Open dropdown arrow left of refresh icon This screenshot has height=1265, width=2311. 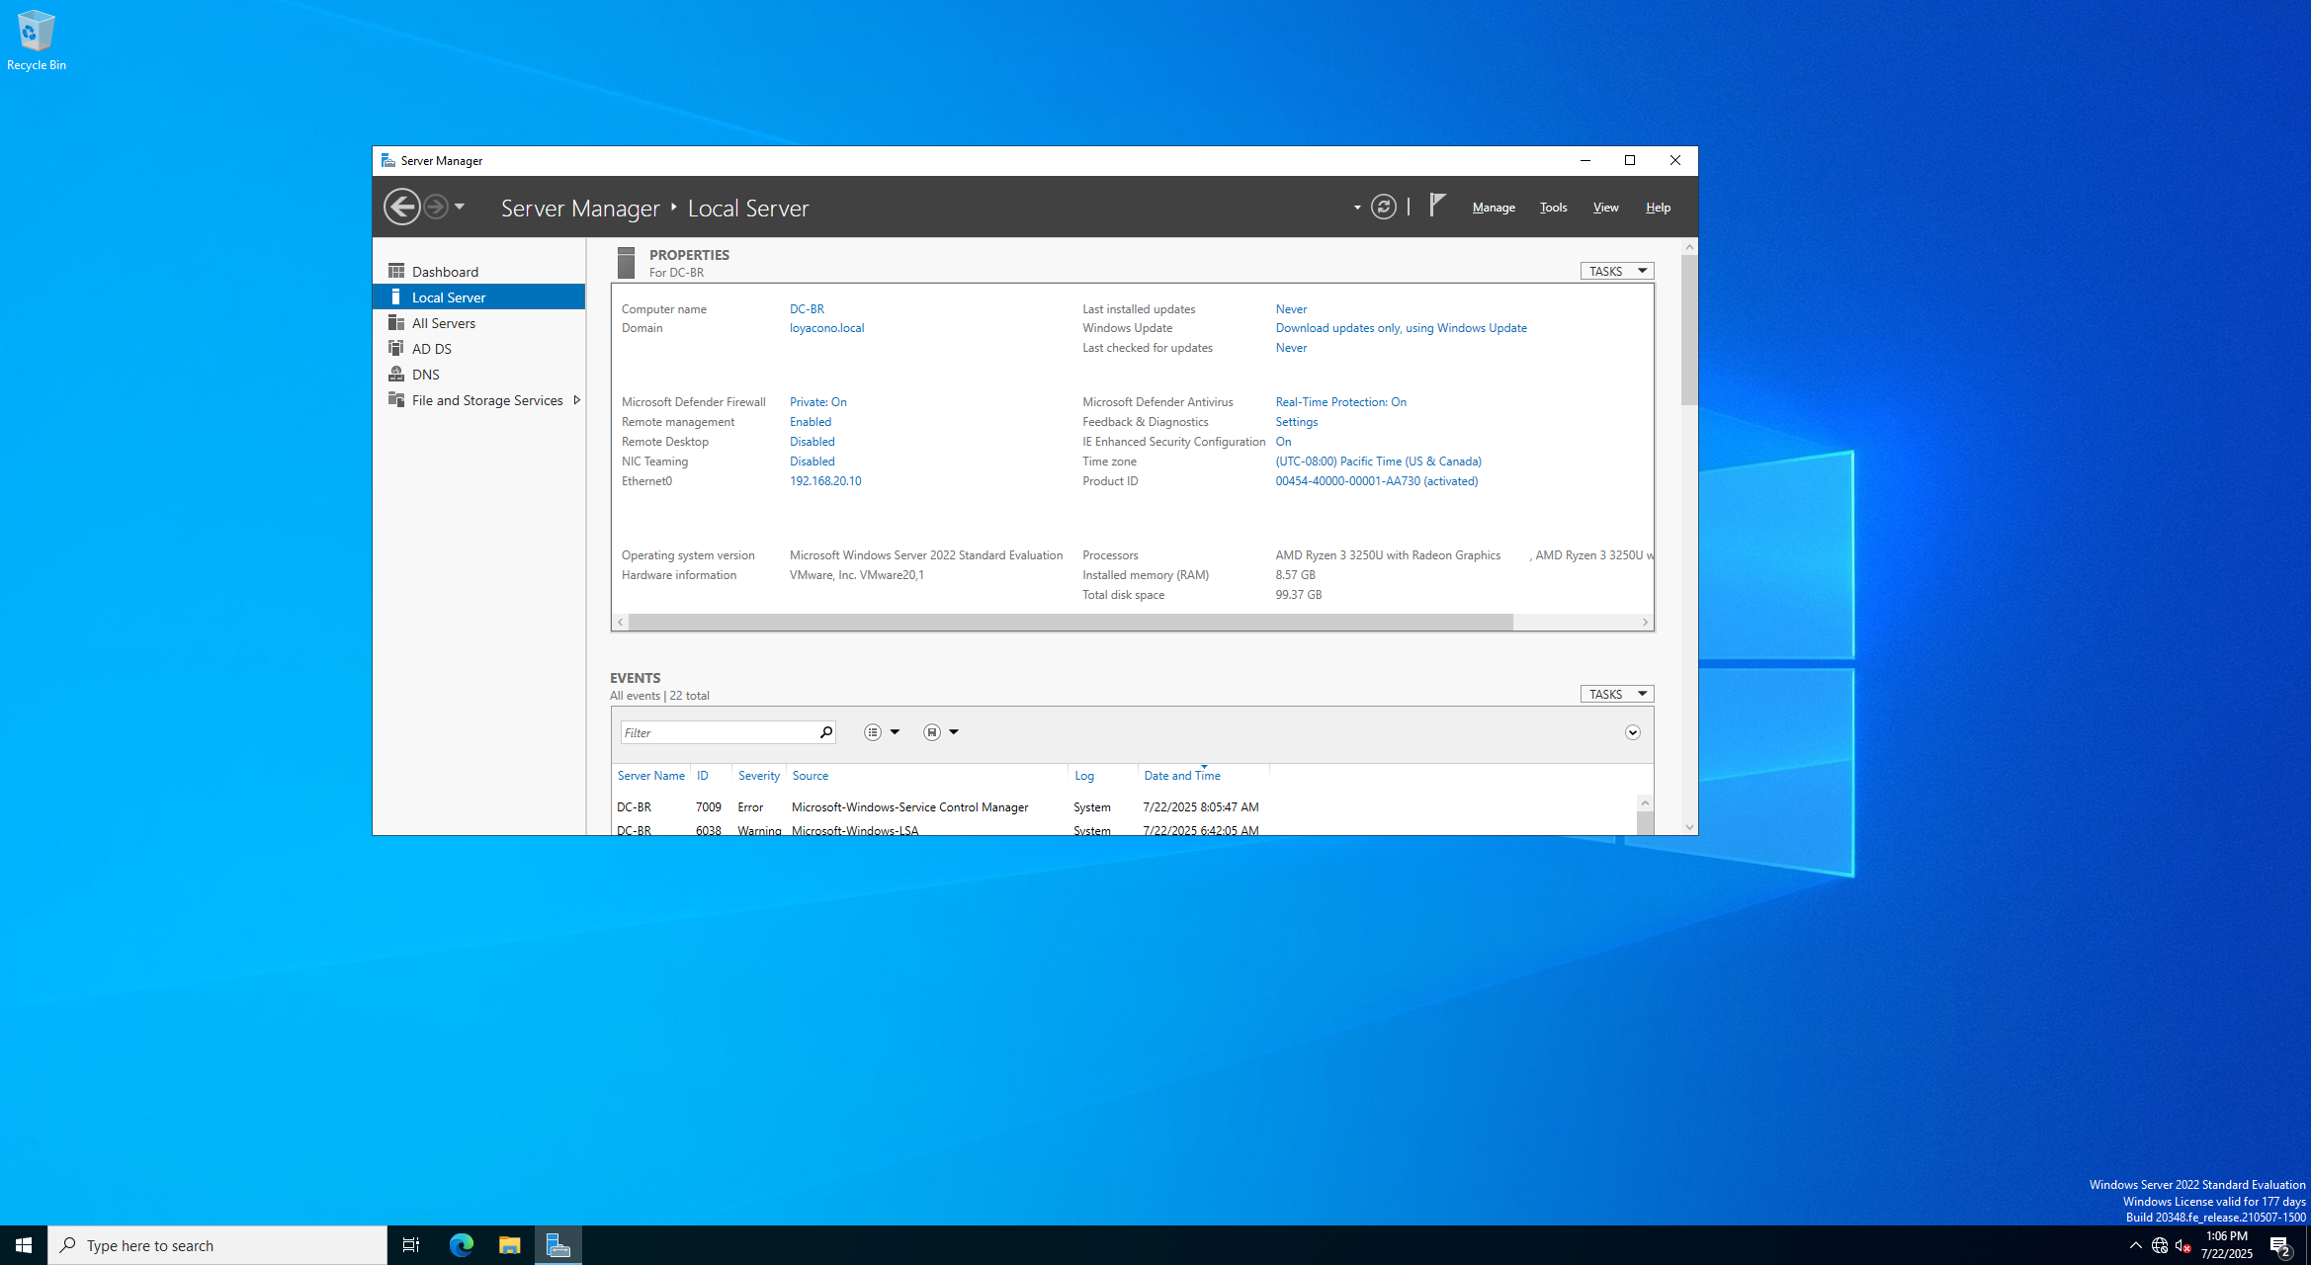click(x=1357, y=208)
